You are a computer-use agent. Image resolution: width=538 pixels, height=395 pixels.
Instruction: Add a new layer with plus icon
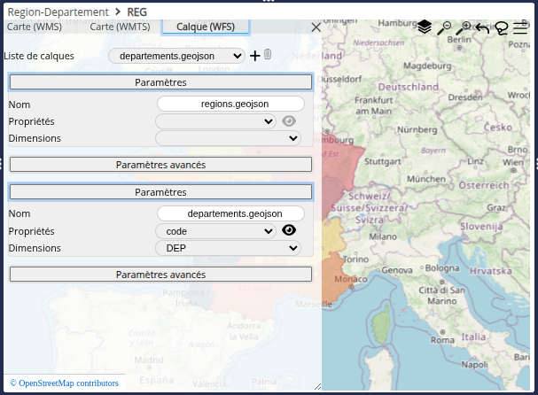click(x=255, y=56)
